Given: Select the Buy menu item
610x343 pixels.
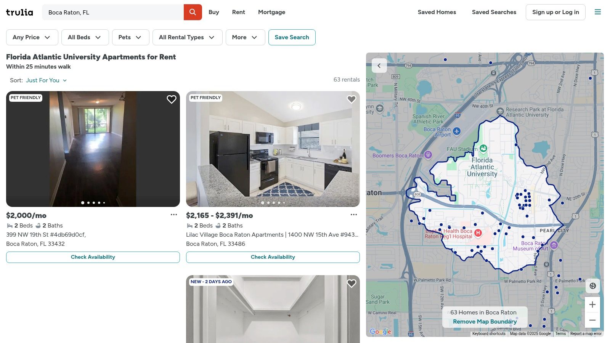Looking at the screenshot, I should 214,12.
